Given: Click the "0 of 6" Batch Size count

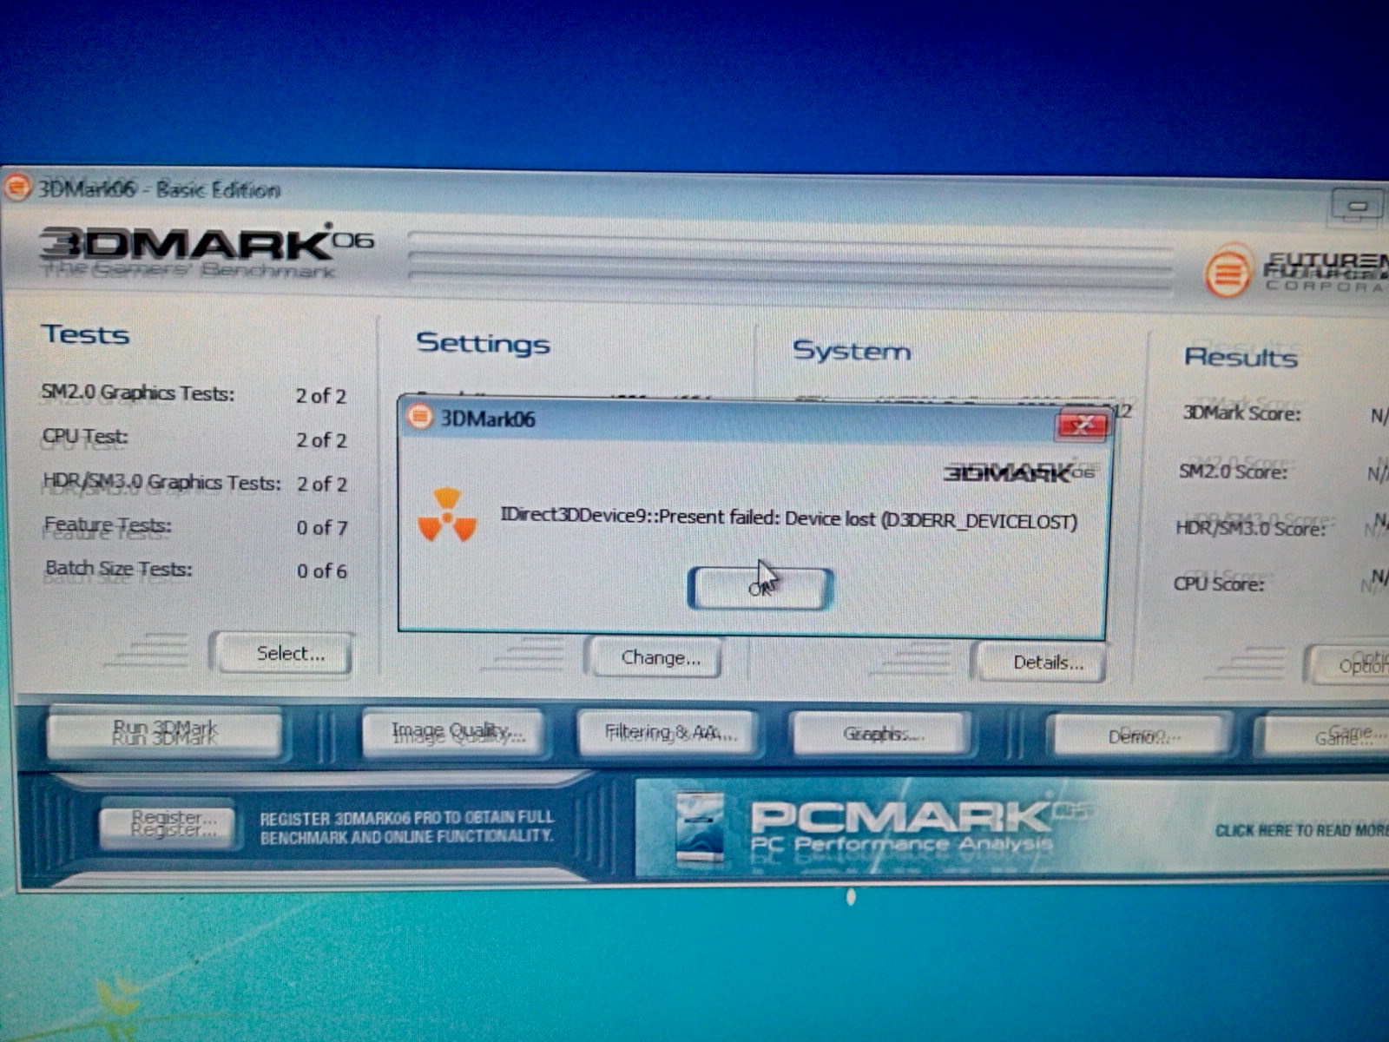Looking at the screenshot, I should [321, 570].
